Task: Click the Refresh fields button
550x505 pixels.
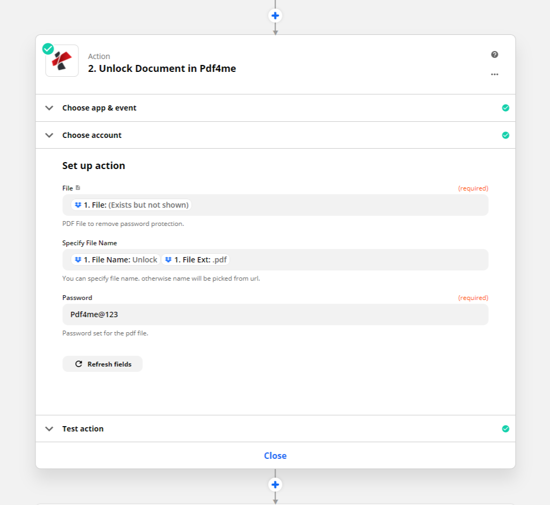Action: [x=102, y=364]
